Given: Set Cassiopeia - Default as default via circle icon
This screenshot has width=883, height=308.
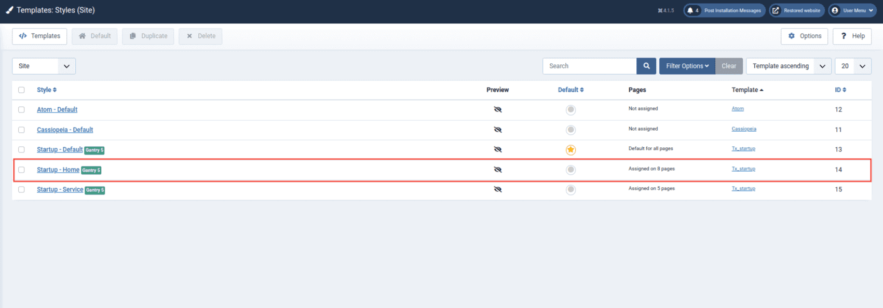Looking at the screenshot, I should (x=570, y=130).
